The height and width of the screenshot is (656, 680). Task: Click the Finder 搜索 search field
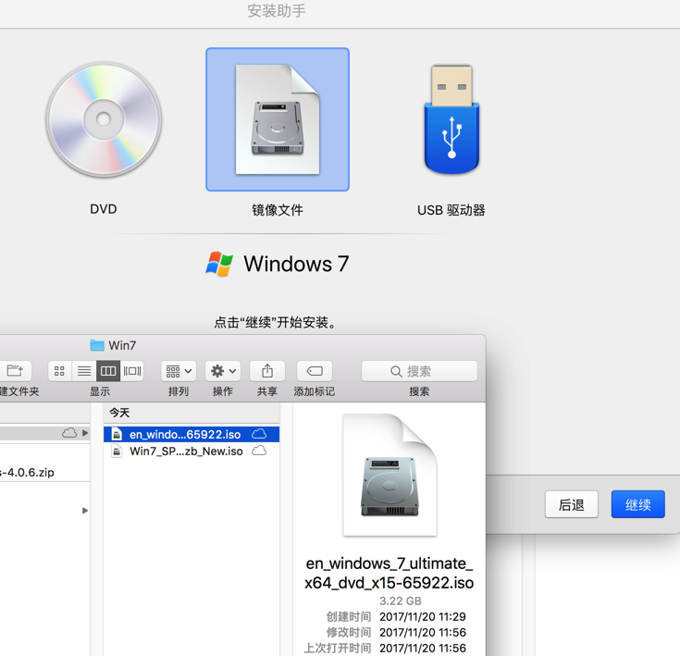419,371
